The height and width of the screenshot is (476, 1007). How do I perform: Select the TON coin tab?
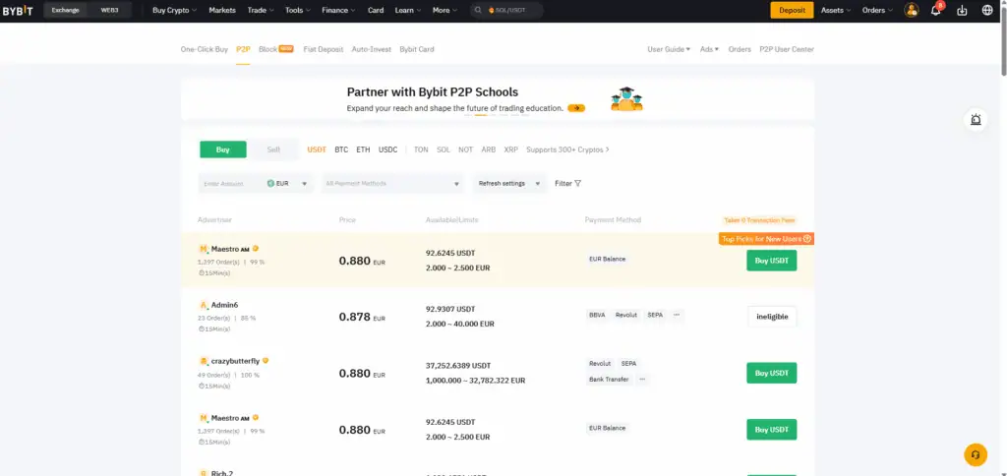click(421, 149)
